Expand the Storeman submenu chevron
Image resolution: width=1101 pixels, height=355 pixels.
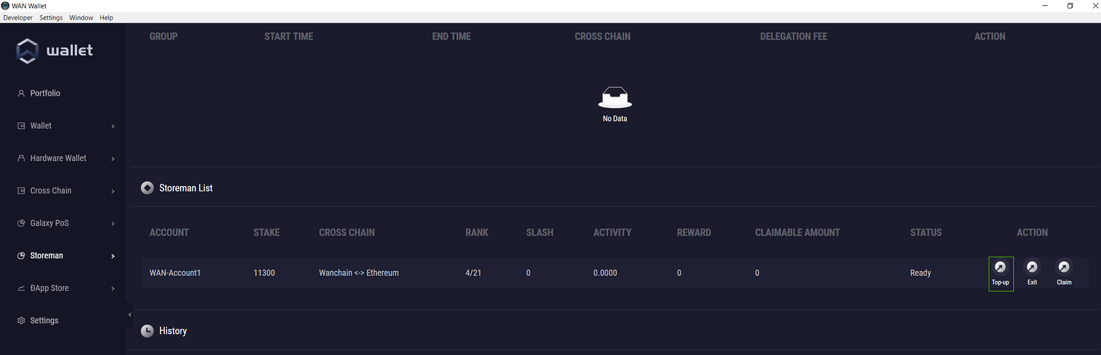click(x=113, y=256)
